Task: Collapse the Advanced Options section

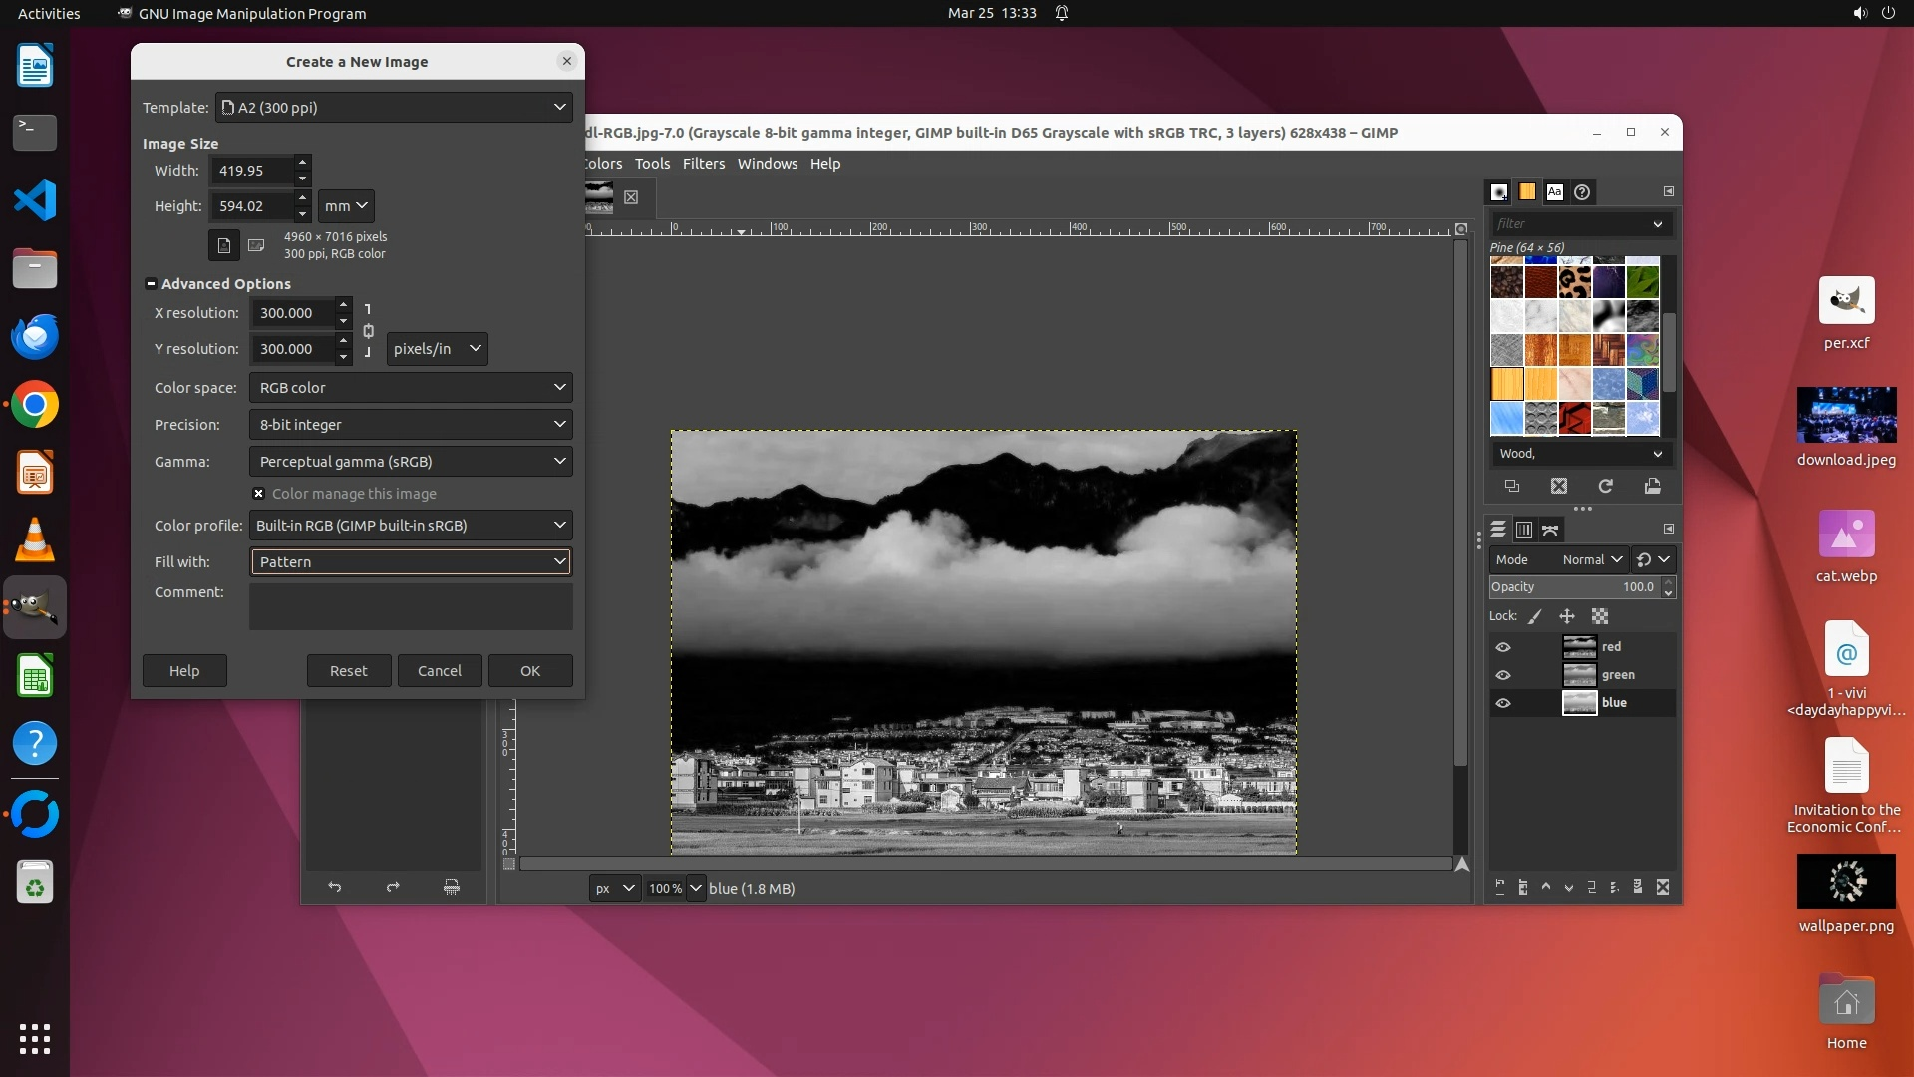Action: click(152, 284)
